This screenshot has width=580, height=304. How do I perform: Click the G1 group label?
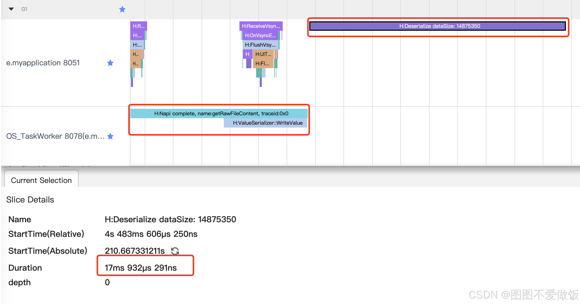[24, 9]
